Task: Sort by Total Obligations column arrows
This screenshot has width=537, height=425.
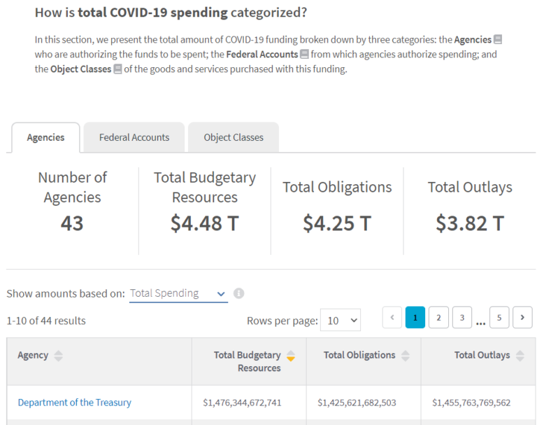Action: [406, 356]
